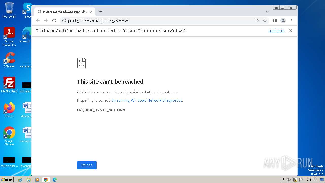The width and height of the screenshot is (325, 183).
Task: Open clinicaljack desktop file
Action: [26, 87]
